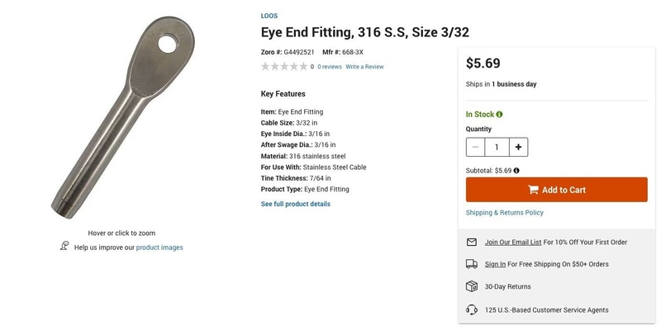661x330 pixels.
Task: Click the 30-Day Returns box icon
Action: [472, 286]
